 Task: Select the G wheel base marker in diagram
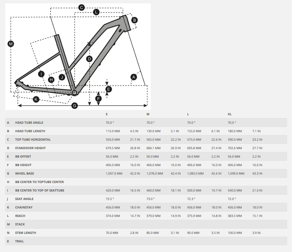click(x=75, y=106)
